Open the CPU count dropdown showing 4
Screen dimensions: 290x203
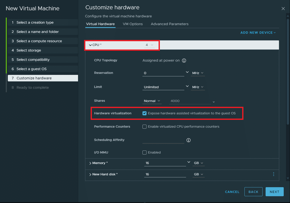(150, 45)
